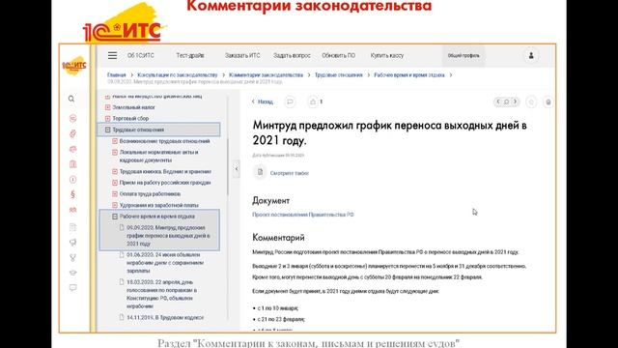Open the Смотрите также link
This screenshot has height=348, width=618.
point(290,173)
